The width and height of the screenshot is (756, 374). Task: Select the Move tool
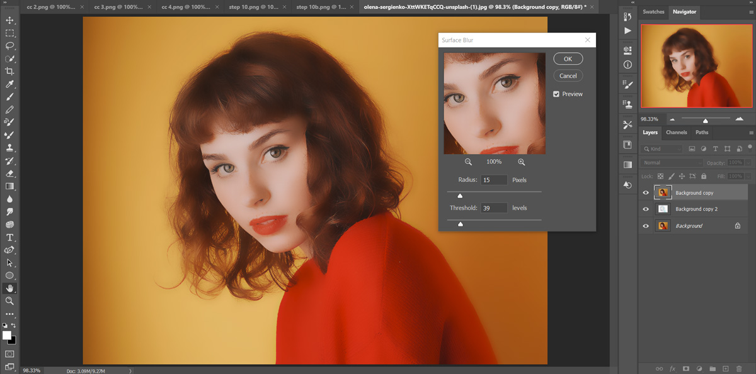pos(9,21)
